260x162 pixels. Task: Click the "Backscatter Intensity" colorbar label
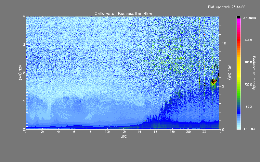(254, 73)
